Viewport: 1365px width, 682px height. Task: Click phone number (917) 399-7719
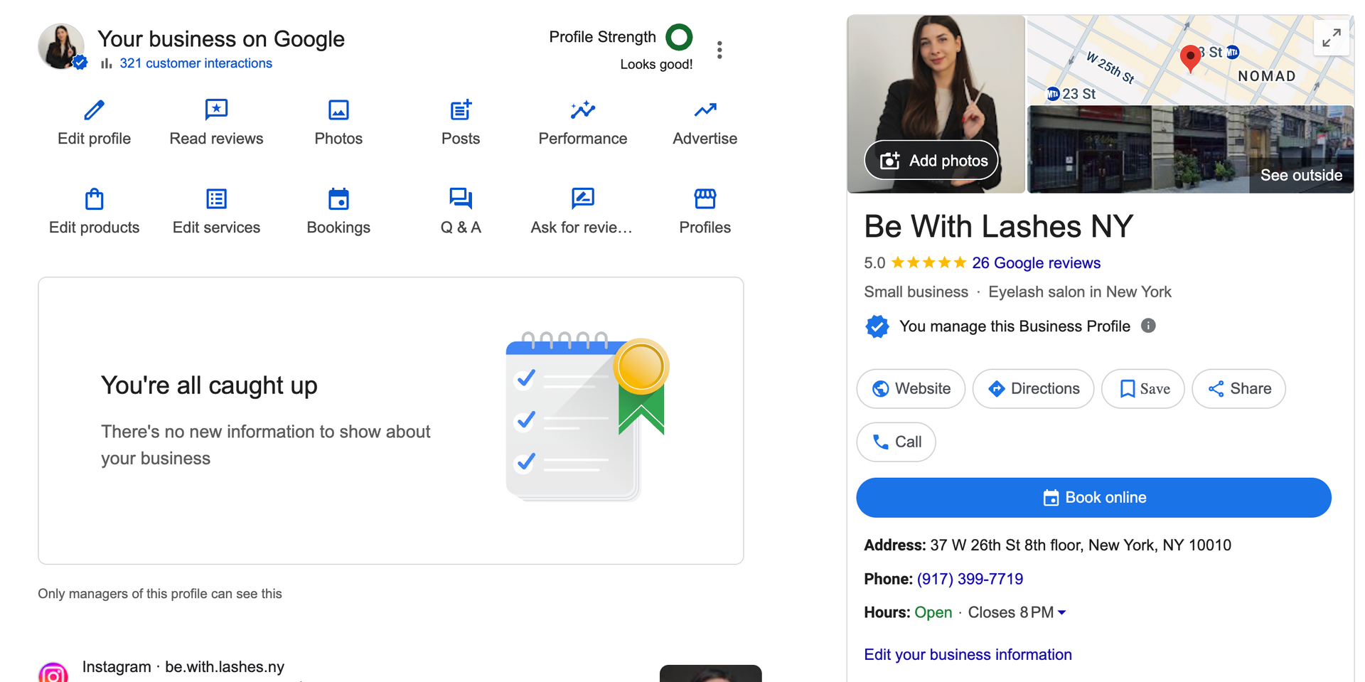tap(970, 579)
